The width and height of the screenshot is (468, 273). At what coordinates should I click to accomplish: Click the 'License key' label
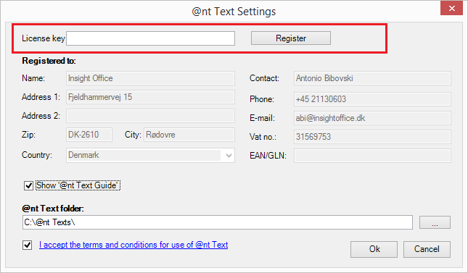click(44, 38)
